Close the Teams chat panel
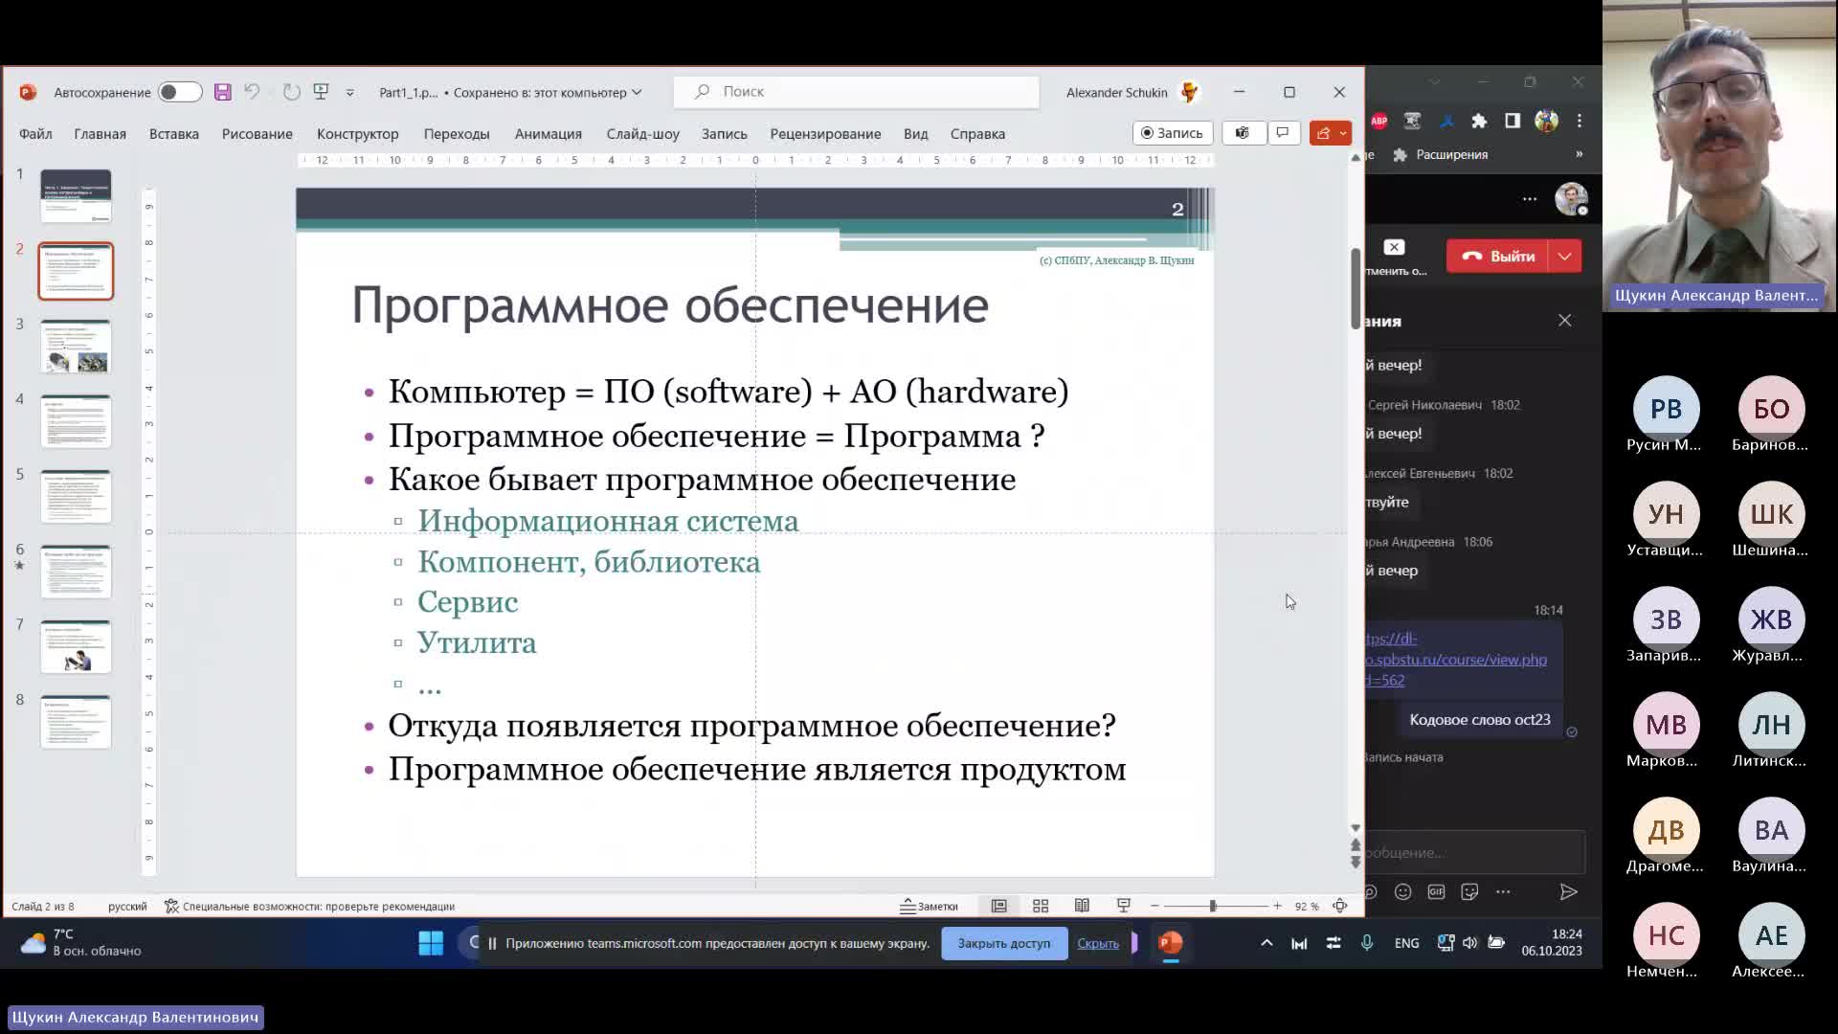 click(1564, 321)
